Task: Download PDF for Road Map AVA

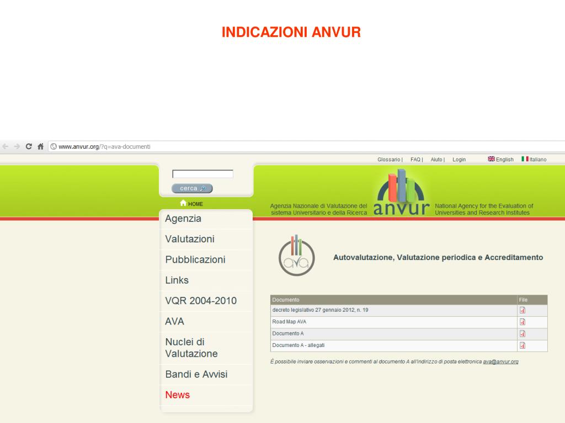Action: point(523,322)
